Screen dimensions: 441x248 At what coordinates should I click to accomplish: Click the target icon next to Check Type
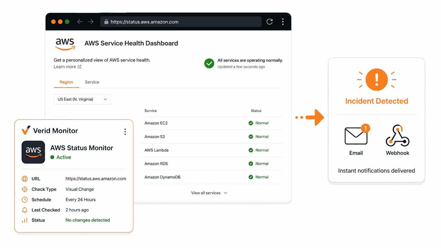point(25,189)
